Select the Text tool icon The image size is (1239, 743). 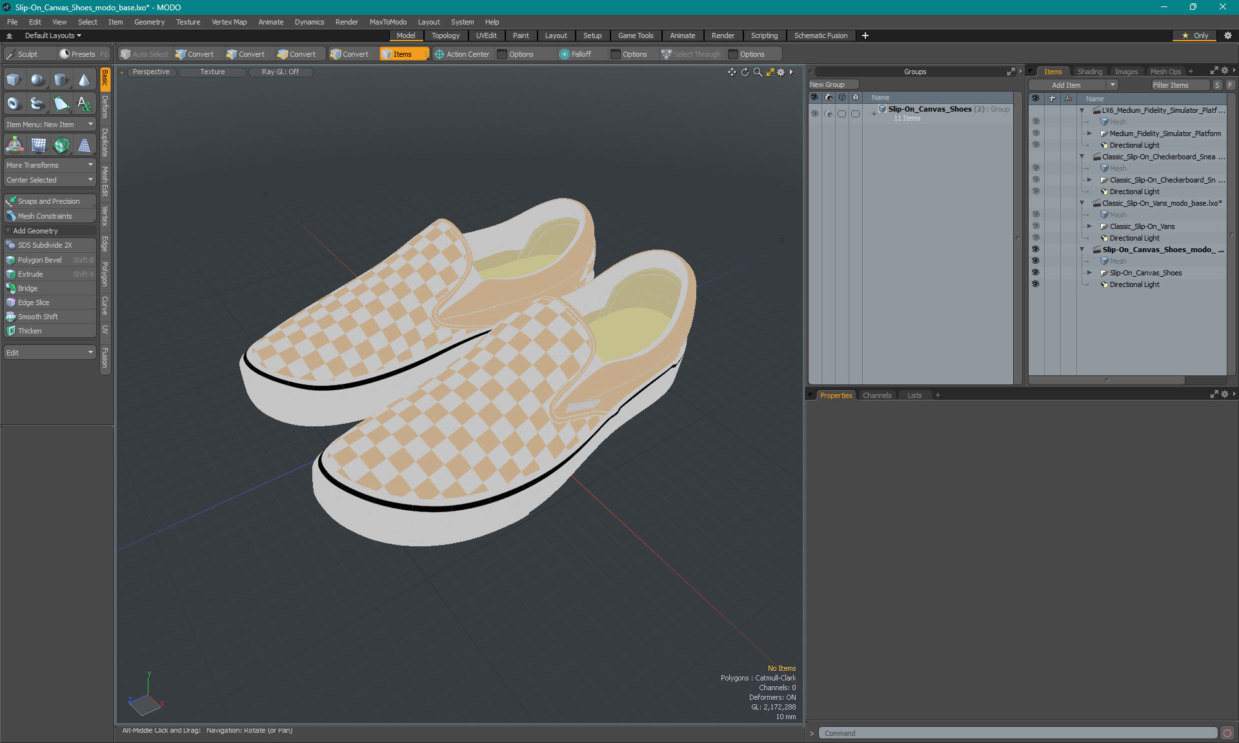pos(84,103)
